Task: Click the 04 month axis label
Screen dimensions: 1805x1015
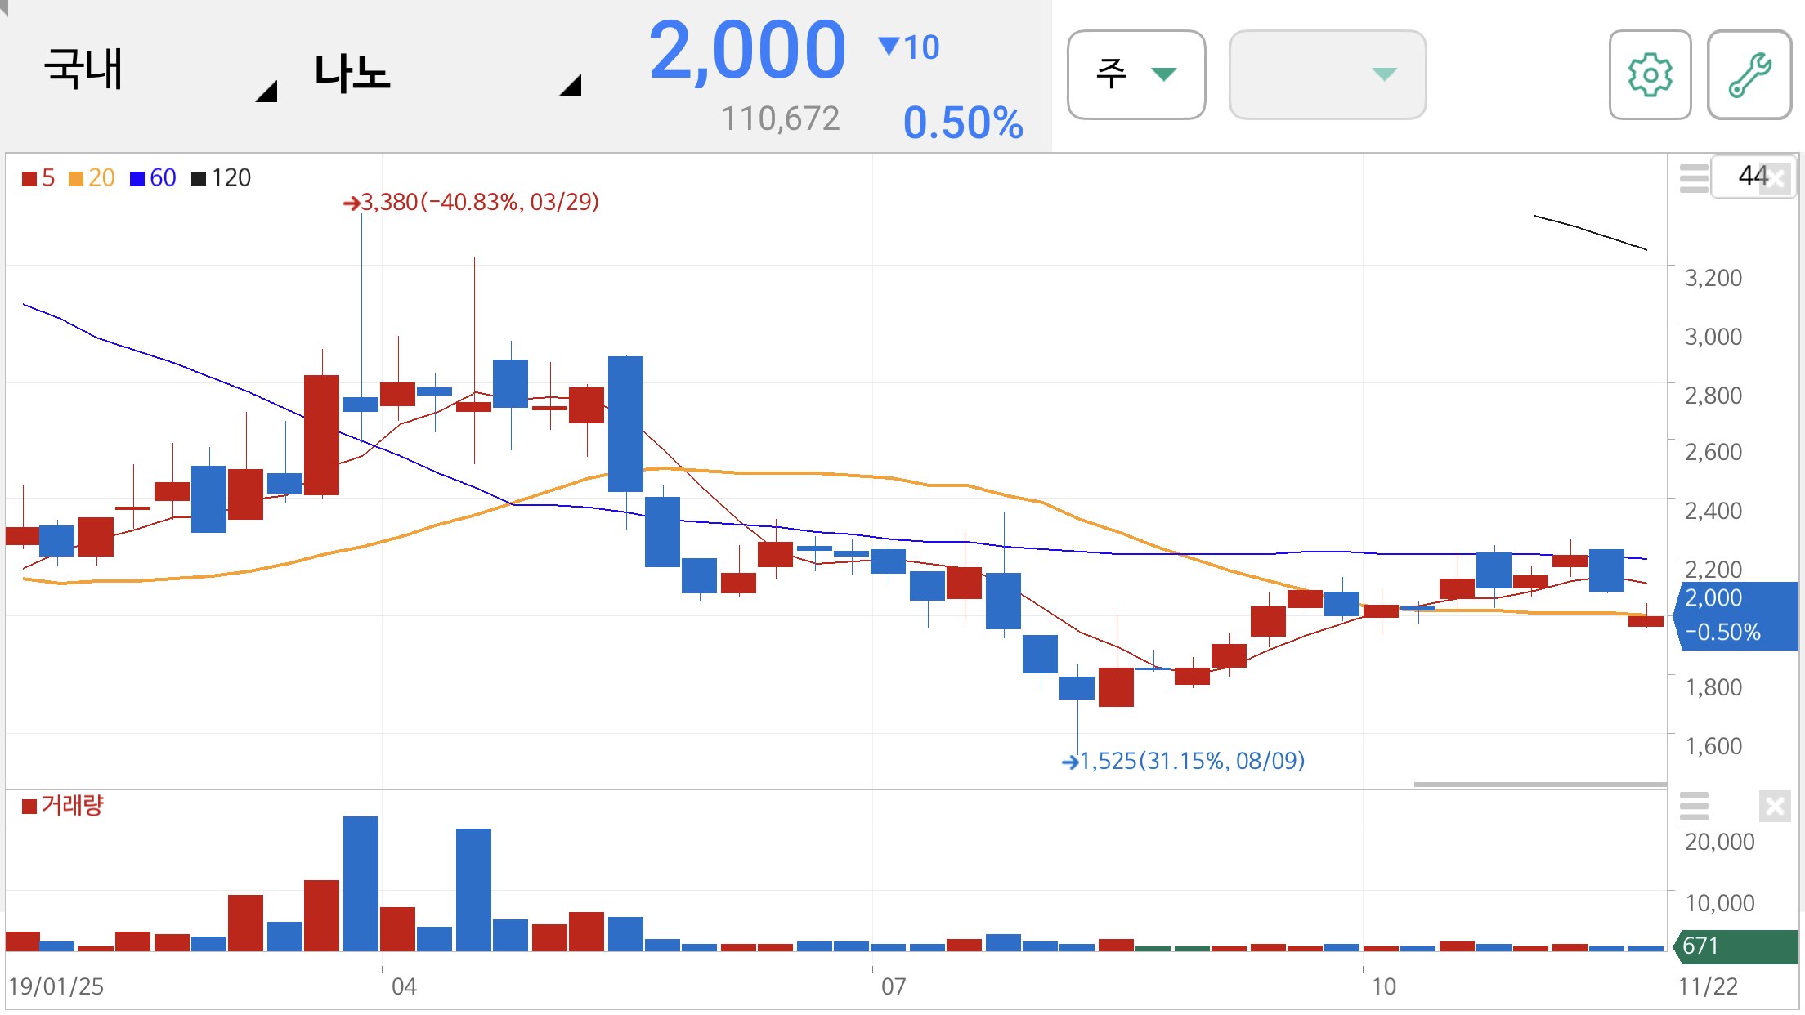Action: coord(404,986)
